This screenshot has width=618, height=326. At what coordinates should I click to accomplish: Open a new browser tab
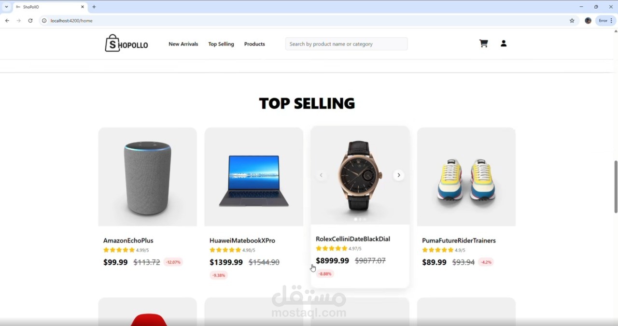(94, 7)
